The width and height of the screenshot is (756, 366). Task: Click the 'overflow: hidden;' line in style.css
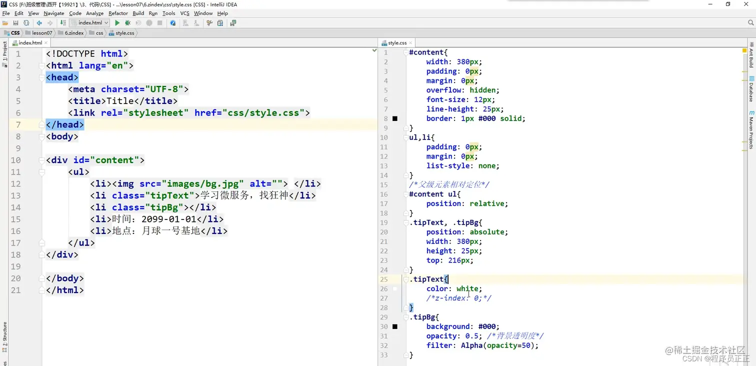pyautogui.click(x=463, y=90)
